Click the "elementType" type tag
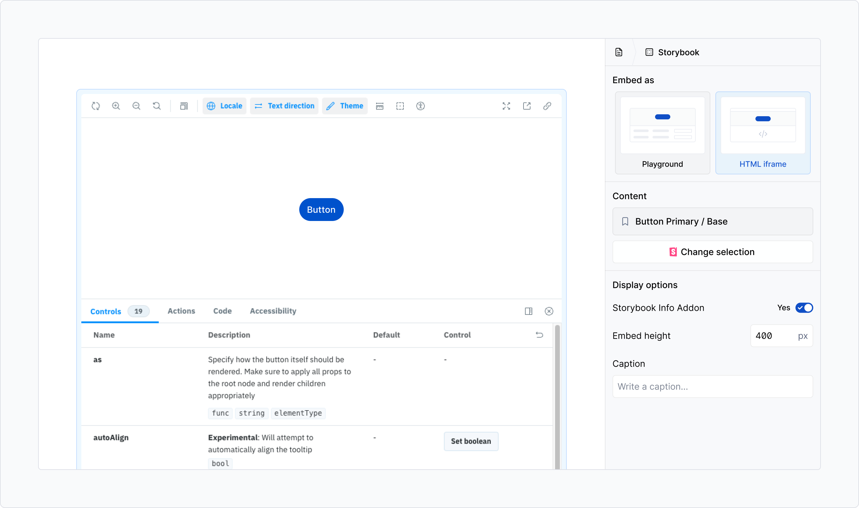 click(298, 413)
